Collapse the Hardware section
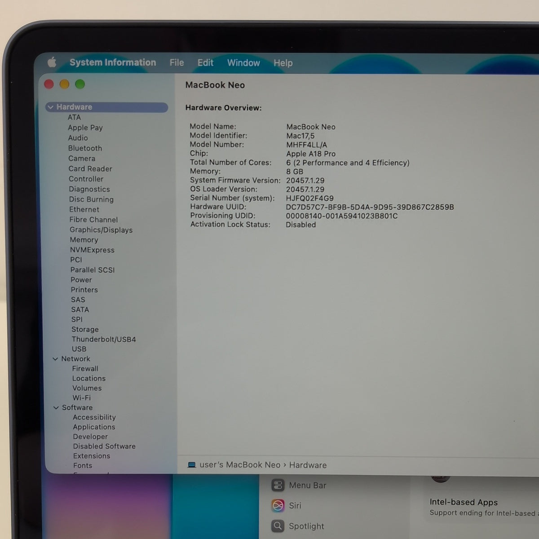This screenshot has height=539, width=539. pyautogui.click(x=50, y=107)
